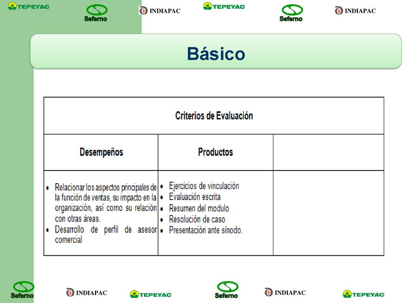Viewport: 405px width, 303px height.
Task: Click the Tepeyac logo at the top center
Action: click(224, 6)
